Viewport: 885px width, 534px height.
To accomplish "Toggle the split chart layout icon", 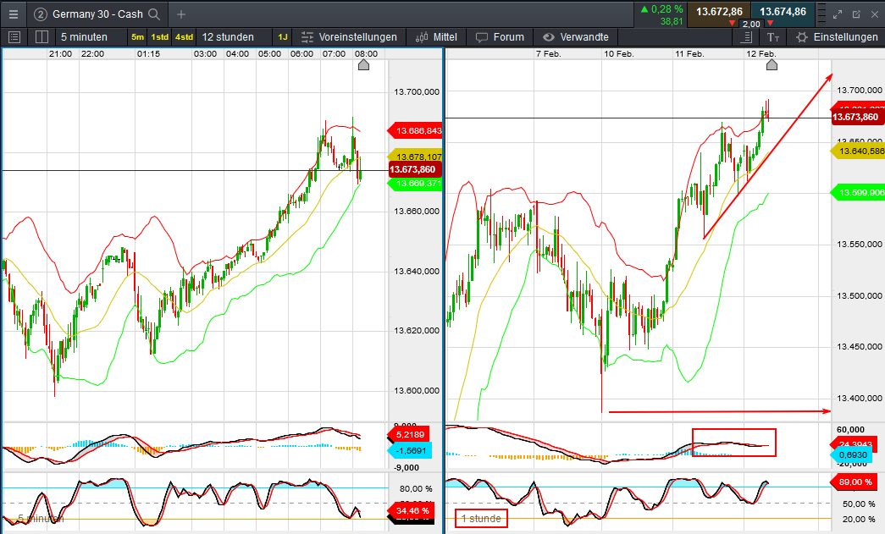I will [x=41, y=37].
